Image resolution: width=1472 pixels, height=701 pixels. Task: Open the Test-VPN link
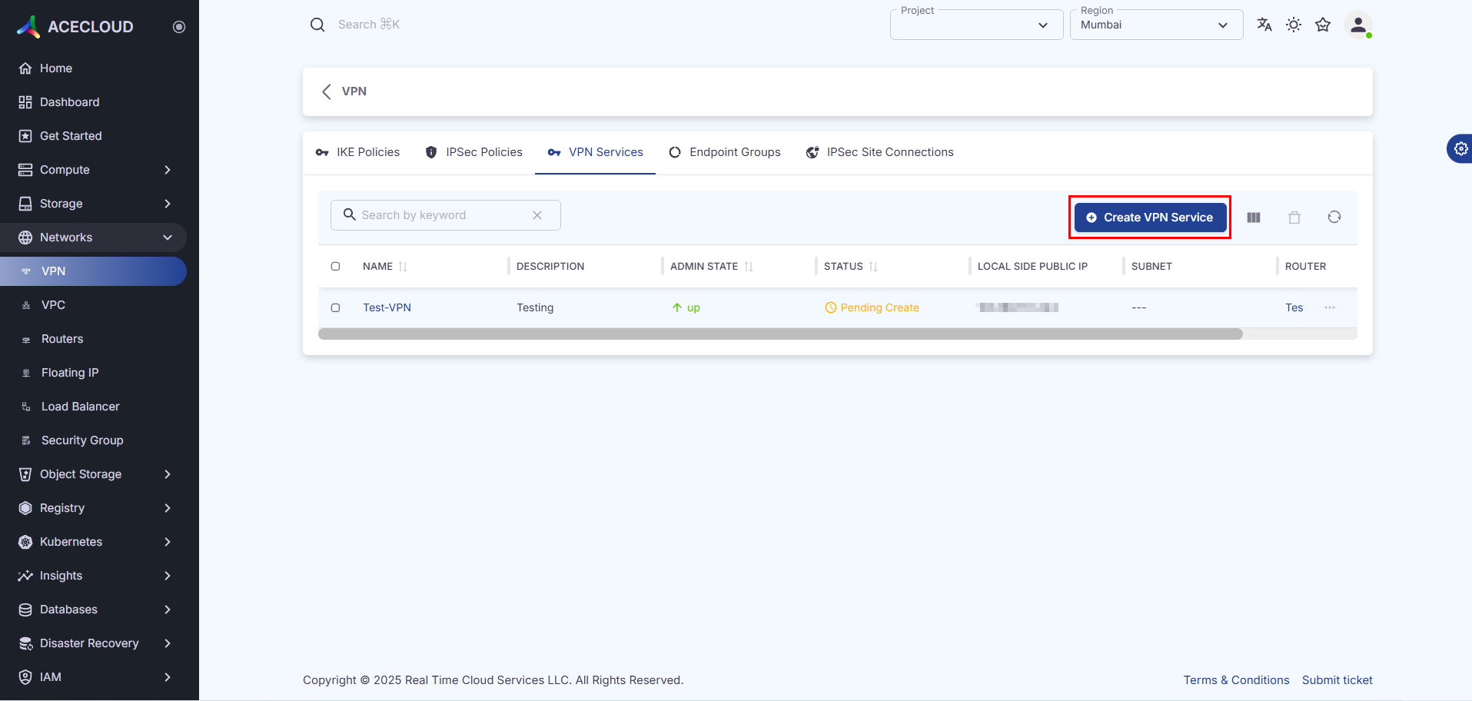387,307
